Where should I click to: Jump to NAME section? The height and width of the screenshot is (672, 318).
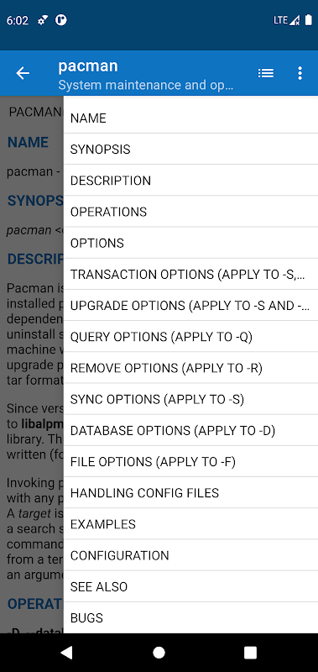coord(191,118)
